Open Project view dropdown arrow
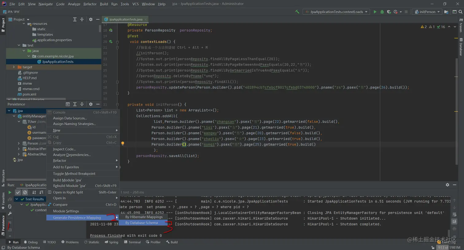Screen dimensions: 464x250 (28, 20)
